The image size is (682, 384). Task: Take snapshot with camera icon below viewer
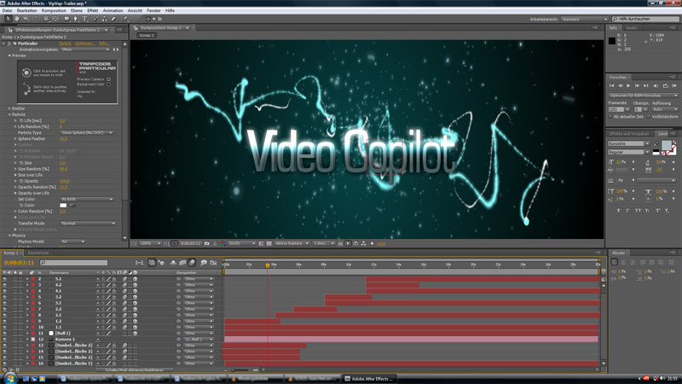[207, 243]
